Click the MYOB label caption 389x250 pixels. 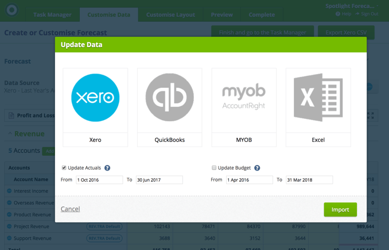pyautogui.click(x=244, y=140)
